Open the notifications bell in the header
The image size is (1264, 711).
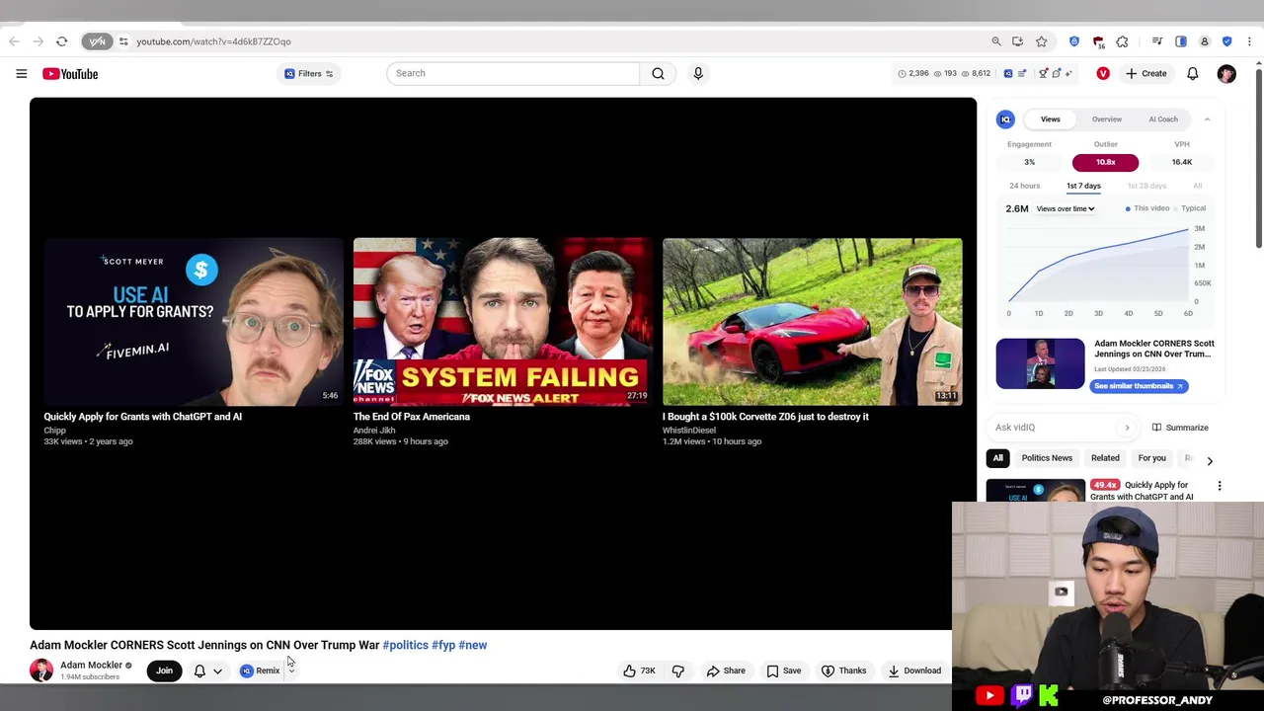[1193, 74]
